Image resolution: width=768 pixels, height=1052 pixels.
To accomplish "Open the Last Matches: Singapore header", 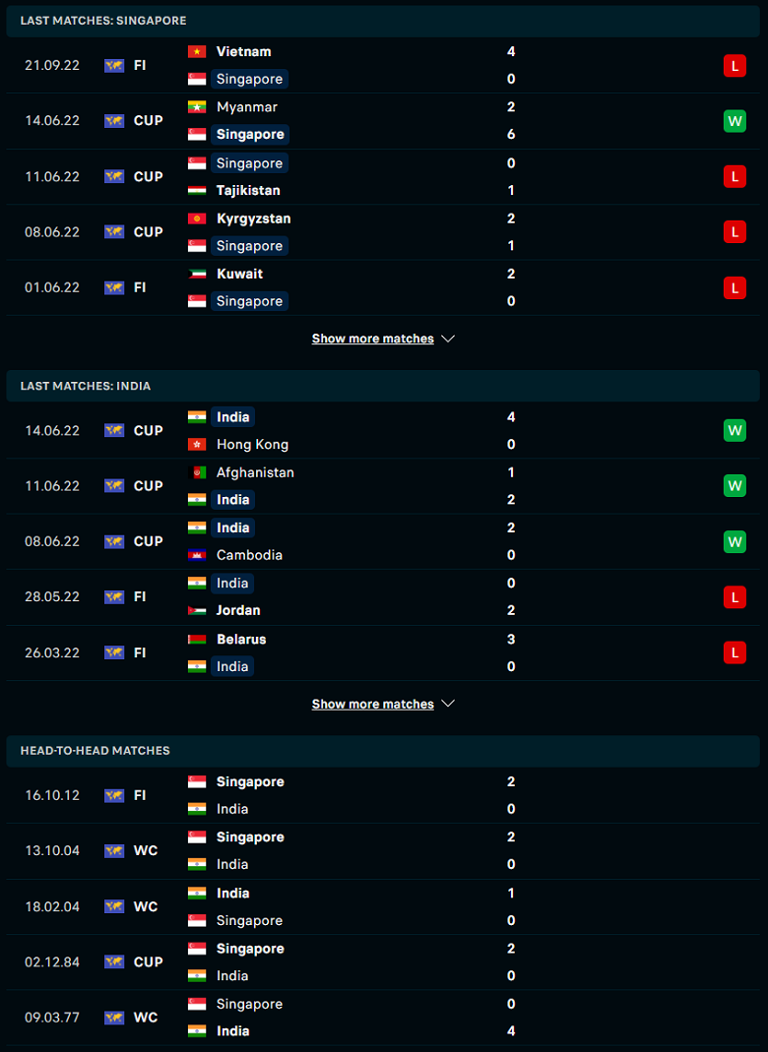I will point(383,21).
